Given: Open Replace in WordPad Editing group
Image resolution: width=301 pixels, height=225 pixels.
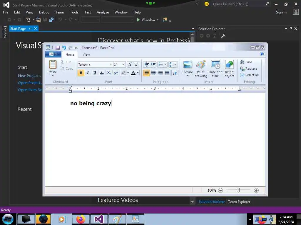Looking at the screenshot, I should (x=248, y=69).
